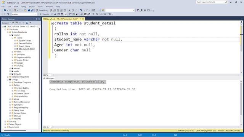244x137 pixels.
Task: Click the Quick Launch search field
Action: tap(210, 2)
